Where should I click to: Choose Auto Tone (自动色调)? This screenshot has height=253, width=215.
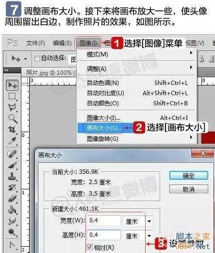pyautogui.click(x=137, y=83)
